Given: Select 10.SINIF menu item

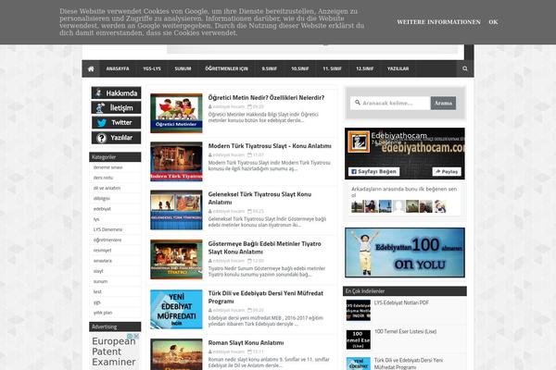Looking at the screenshot, I should tap(300, 68).
